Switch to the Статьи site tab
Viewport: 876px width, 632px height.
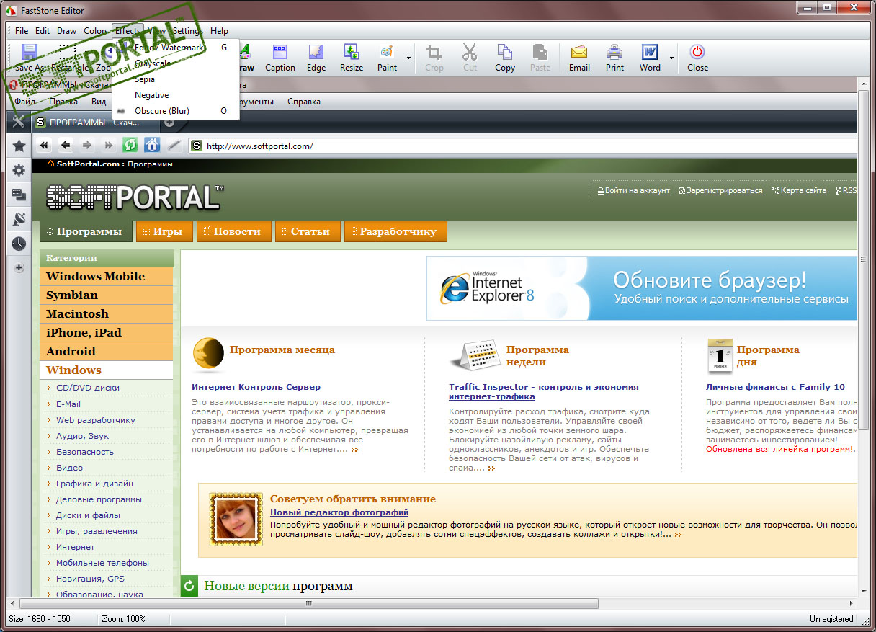coord(307,231)
